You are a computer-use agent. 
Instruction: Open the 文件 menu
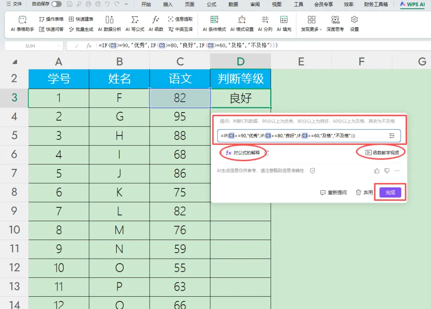(14, 4)
